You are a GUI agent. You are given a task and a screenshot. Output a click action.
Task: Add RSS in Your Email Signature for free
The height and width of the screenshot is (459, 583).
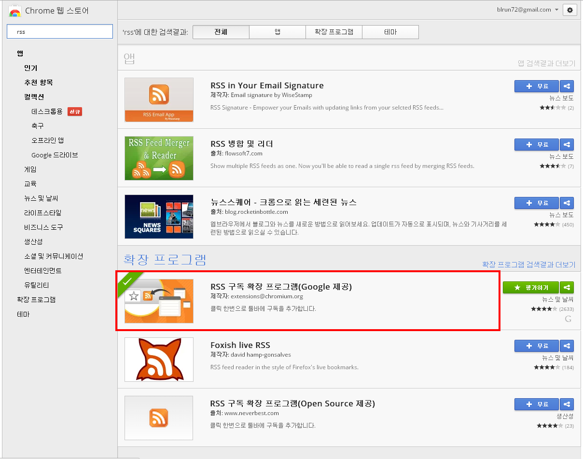click(537, 86)
